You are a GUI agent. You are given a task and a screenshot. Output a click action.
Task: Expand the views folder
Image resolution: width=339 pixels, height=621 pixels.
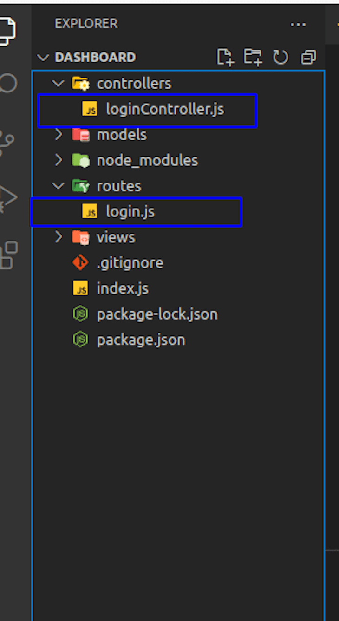59,237
